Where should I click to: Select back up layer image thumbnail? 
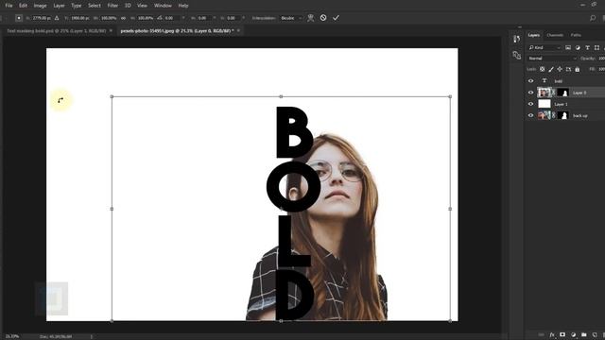point(544,115)
